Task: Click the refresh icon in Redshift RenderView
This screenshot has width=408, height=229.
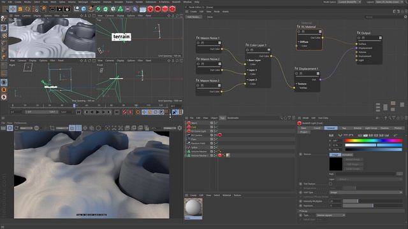Action: pyautogui.click(x=17, y=128)
